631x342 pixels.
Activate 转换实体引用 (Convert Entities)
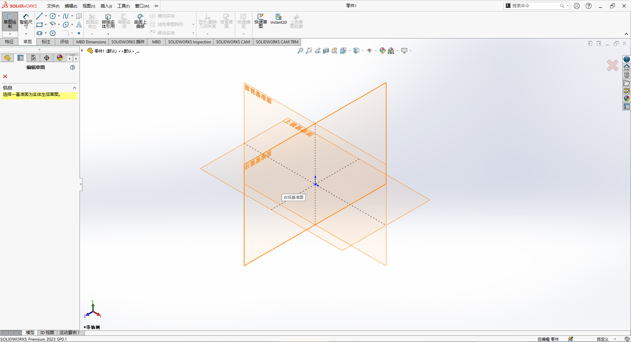(x=108, y=21)
